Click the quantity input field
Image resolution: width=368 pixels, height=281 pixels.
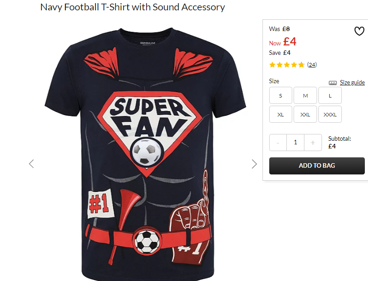click(295, 143)
